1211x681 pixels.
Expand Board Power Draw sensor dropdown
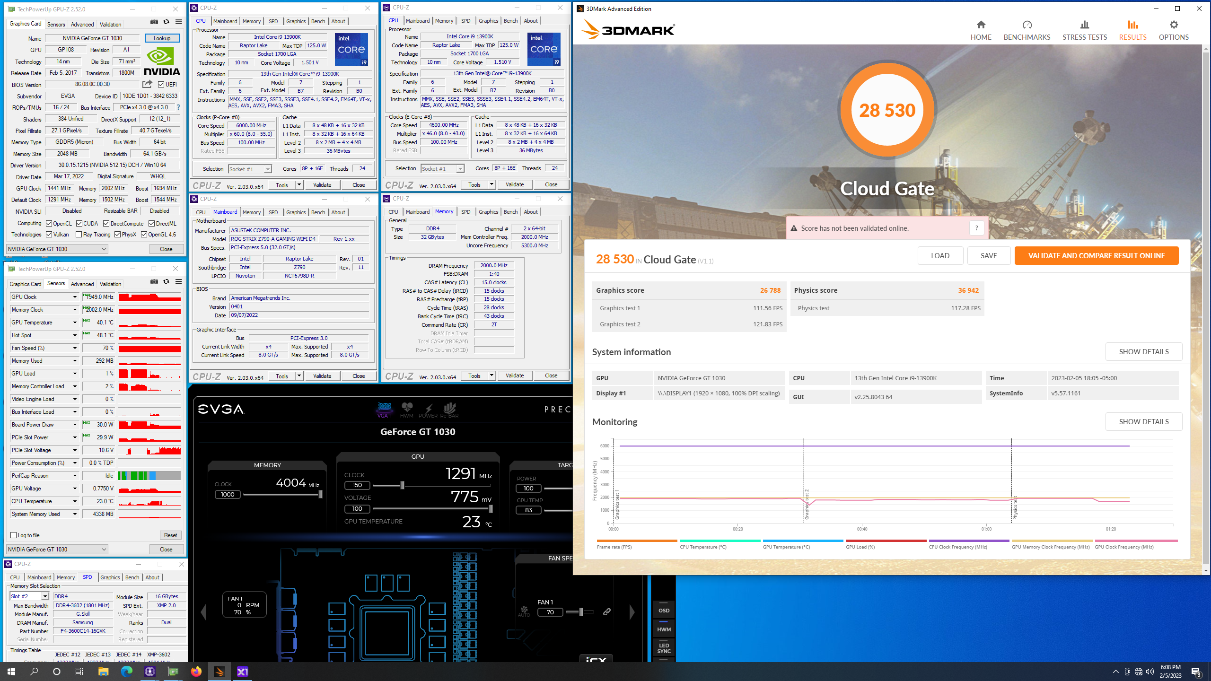(x=75, y=425)
